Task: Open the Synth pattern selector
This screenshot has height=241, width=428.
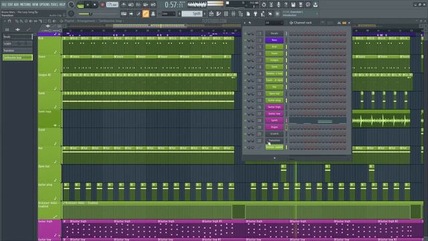Action: pos(192,13)
